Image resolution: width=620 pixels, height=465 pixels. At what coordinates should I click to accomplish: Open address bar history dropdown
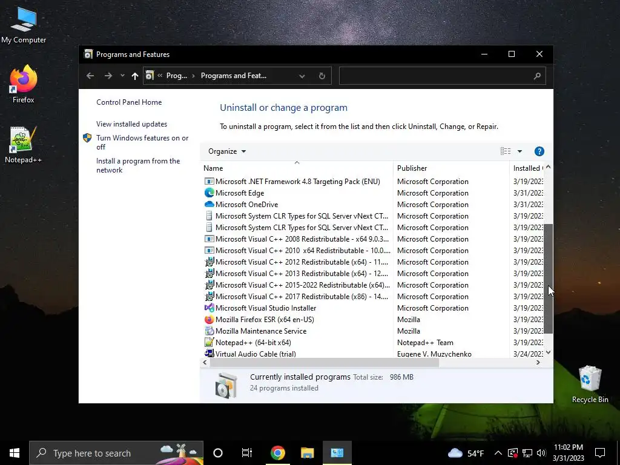[302, 76]
